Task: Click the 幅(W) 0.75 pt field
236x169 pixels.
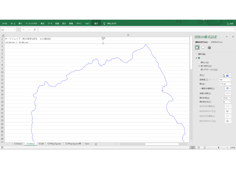Action: (x=224, y=84)
